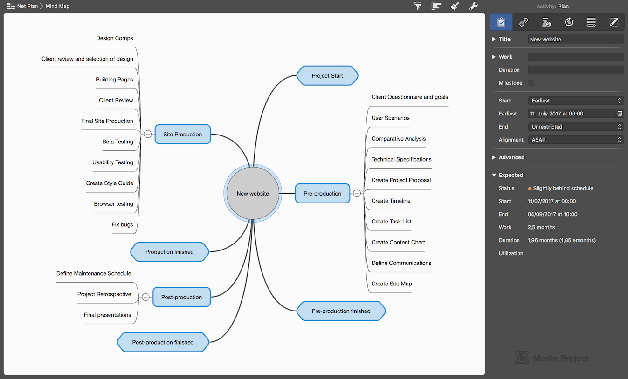Open the Start dropdown set to Earliest

(x=576, y=101)
